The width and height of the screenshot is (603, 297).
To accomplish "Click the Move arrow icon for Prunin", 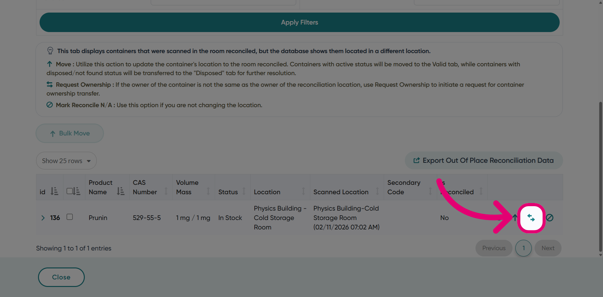I will [x=515, y=217].
